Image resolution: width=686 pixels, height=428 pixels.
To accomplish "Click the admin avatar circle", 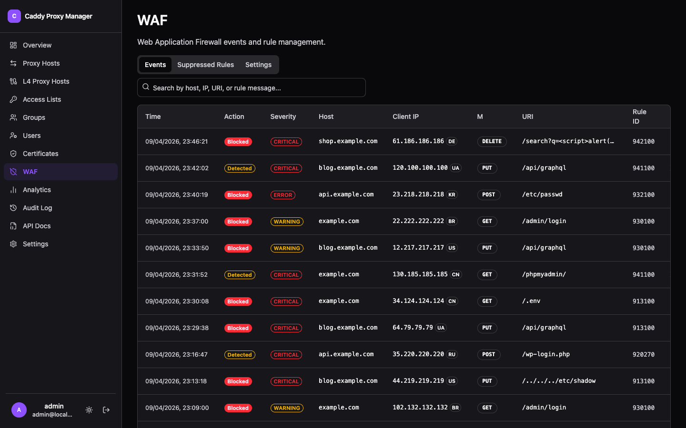I will (19, 410).
